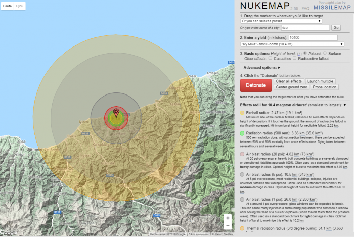Click the yield in kilotons input field

pos(313,38)
